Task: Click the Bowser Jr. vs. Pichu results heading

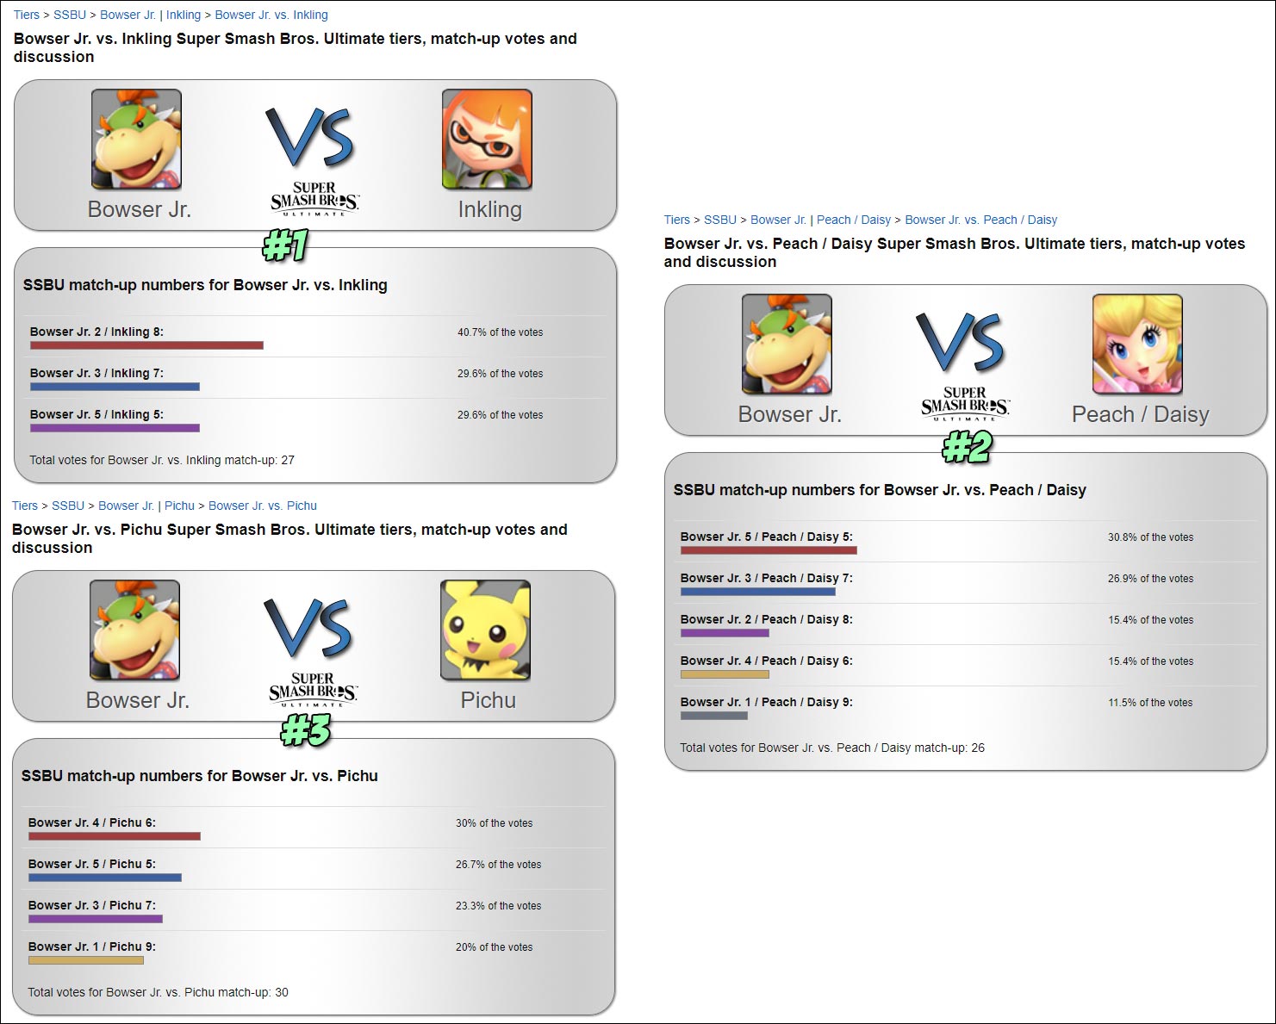Action: pos(200,776)
